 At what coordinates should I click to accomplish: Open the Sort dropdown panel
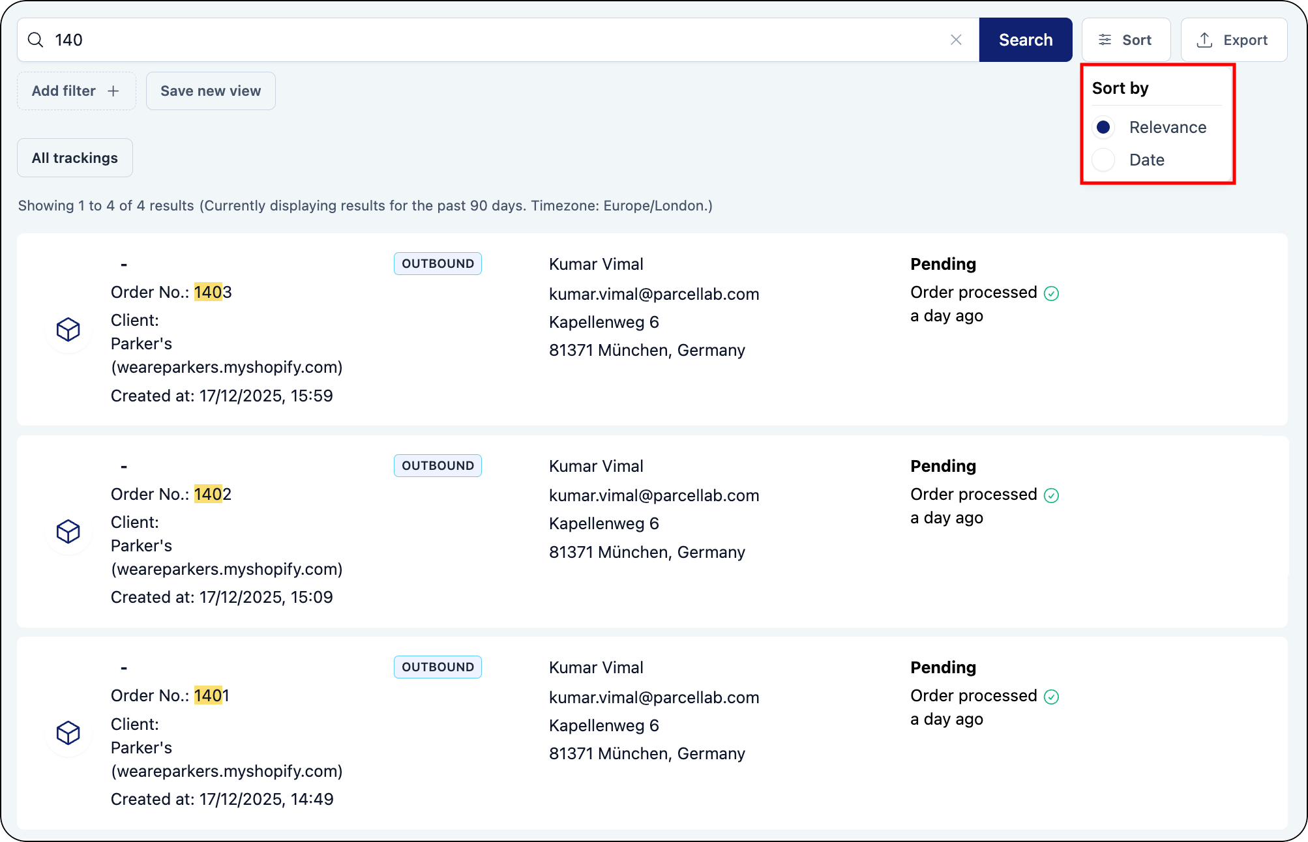tap(1126, 40)
